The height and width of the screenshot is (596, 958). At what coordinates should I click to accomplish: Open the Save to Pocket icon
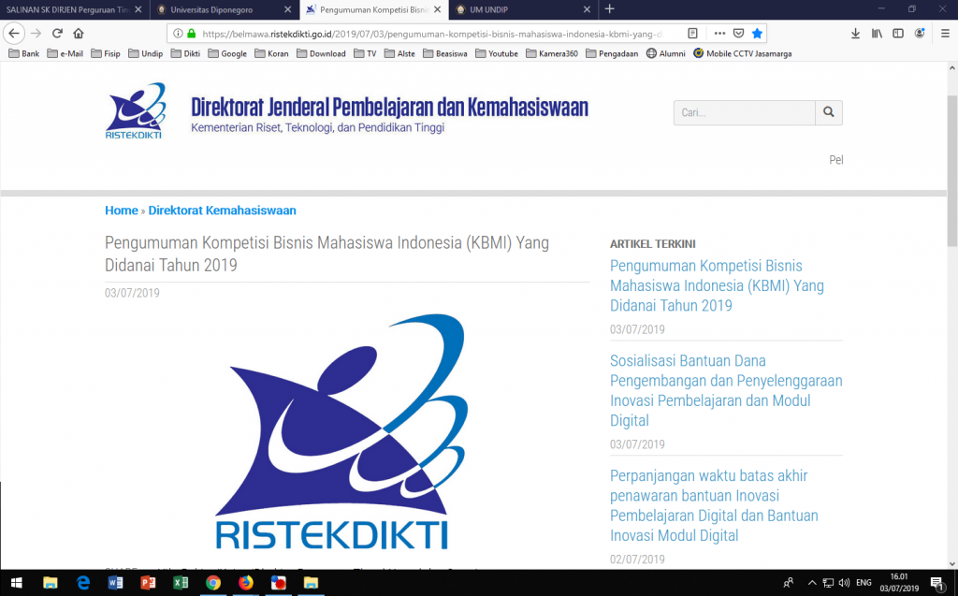(x=738, y=34)
